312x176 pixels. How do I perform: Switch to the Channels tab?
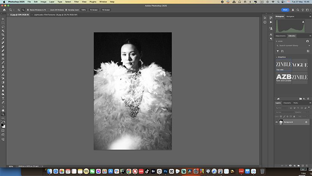tap(287, 103)
